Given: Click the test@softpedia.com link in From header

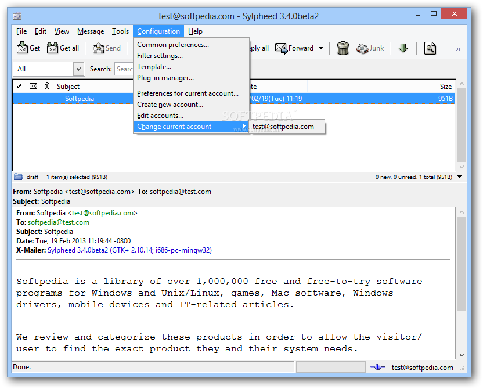Looking at the screenshot, I should (x=103, y=213).
